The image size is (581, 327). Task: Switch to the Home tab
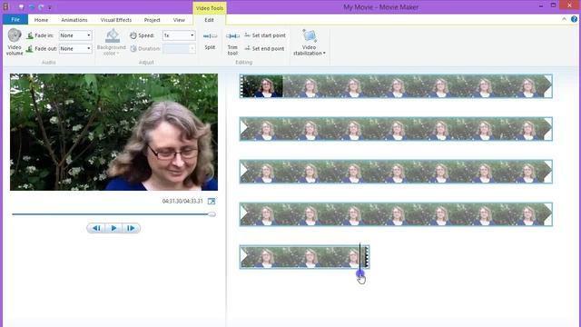pyautogui.click(x=41, y=20)
